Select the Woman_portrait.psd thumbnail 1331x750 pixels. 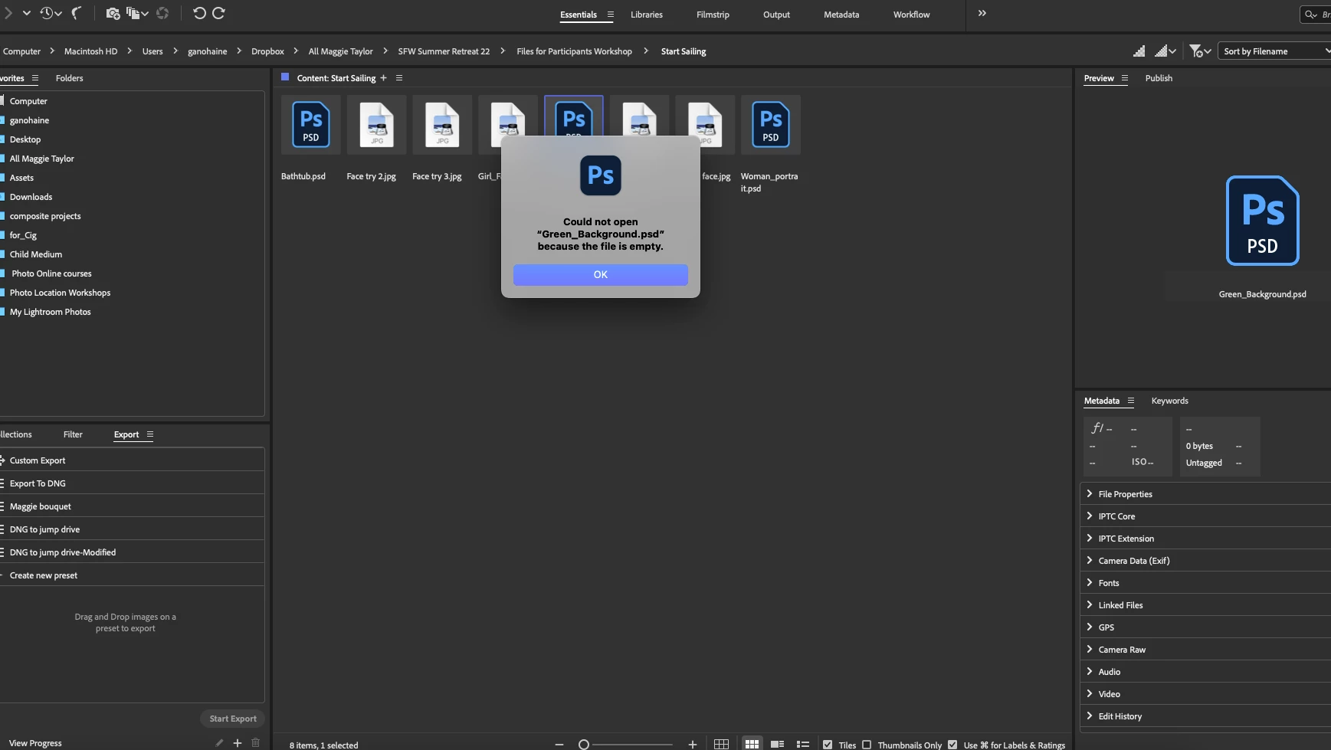770,125
